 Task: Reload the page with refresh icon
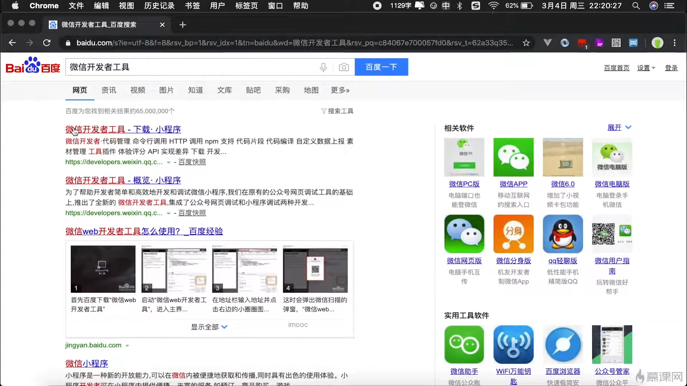[47, 43]
